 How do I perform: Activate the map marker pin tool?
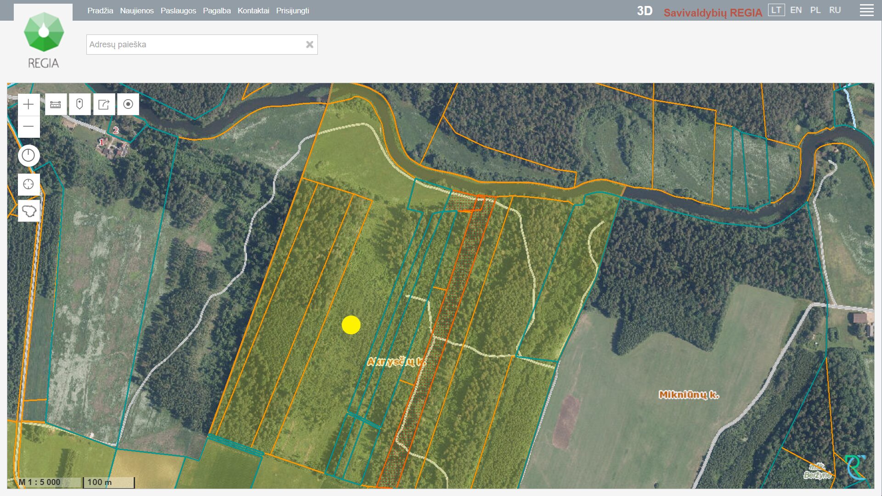tap(79, 104)
